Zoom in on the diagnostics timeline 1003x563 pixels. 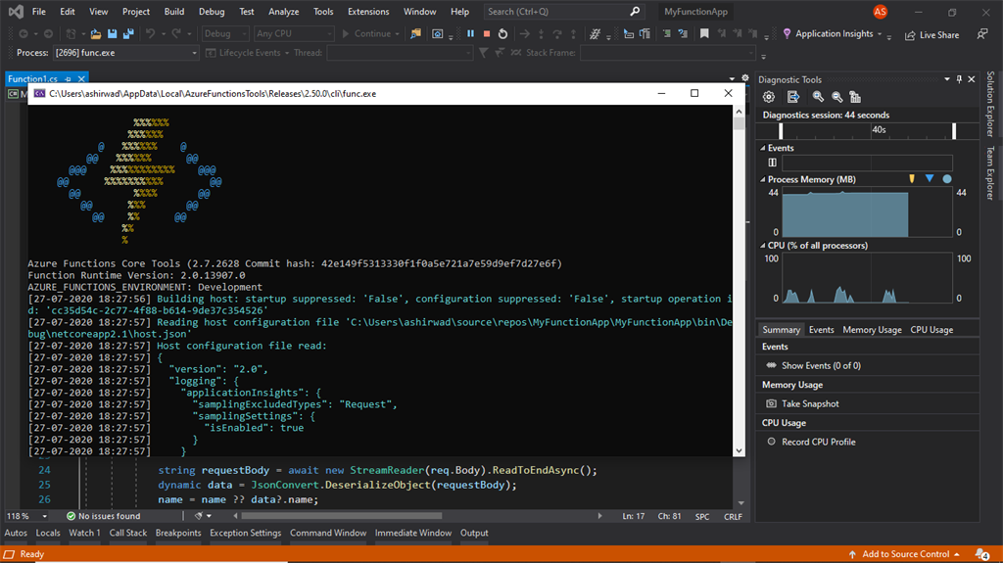818,97
